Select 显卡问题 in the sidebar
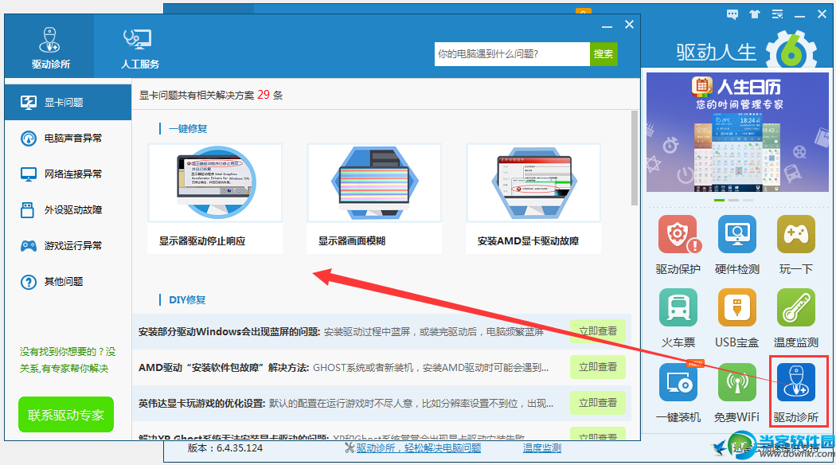This screenshot has height=465, width=836. pyautogui.click(x=68, y=103)
